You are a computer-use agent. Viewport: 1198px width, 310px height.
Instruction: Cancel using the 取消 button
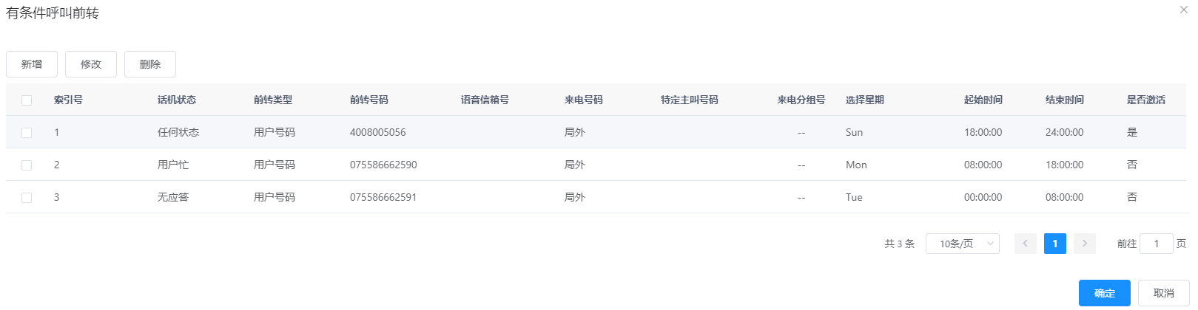coord(1163,293)
